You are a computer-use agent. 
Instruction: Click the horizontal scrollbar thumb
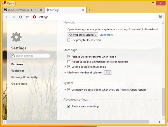[x=78, y=122]
